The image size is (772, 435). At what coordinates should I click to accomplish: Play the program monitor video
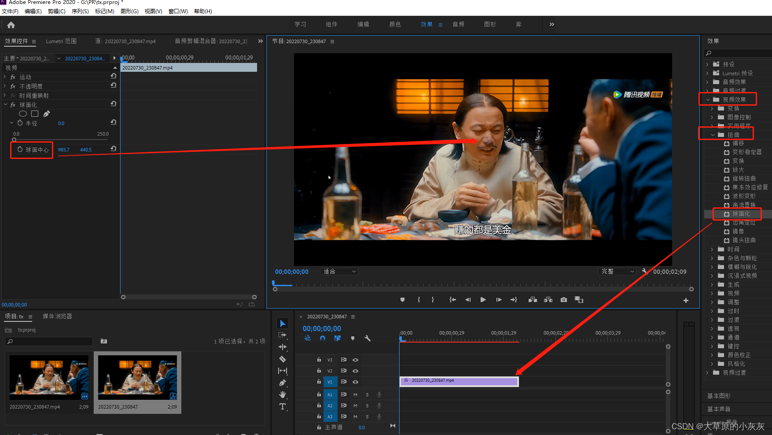tap(483, 300)
